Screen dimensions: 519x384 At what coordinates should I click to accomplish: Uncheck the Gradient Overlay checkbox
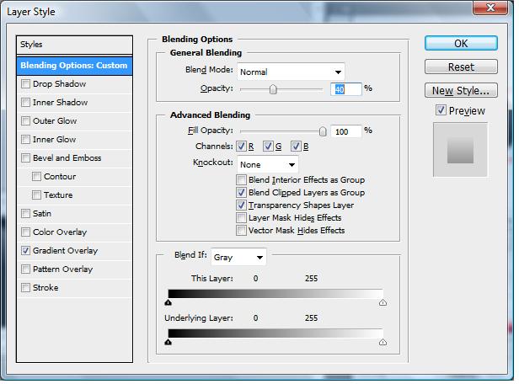click(25, 251)
